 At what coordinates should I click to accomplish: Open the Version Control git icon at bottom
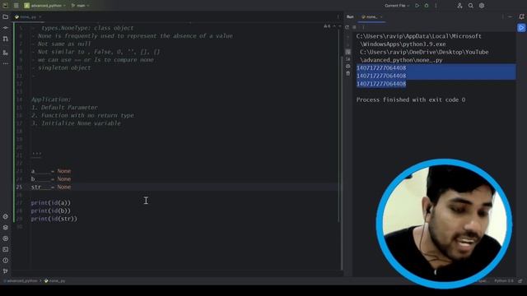coord(6,271)
